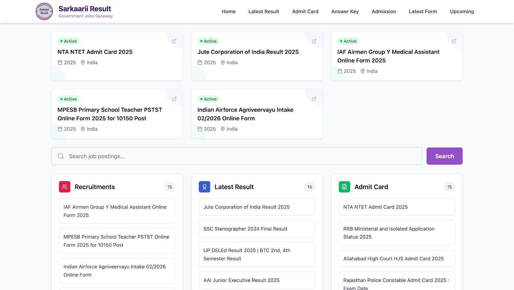Open Admission nav item
This screenshot has height=290, width=514.
coord(384,12)
